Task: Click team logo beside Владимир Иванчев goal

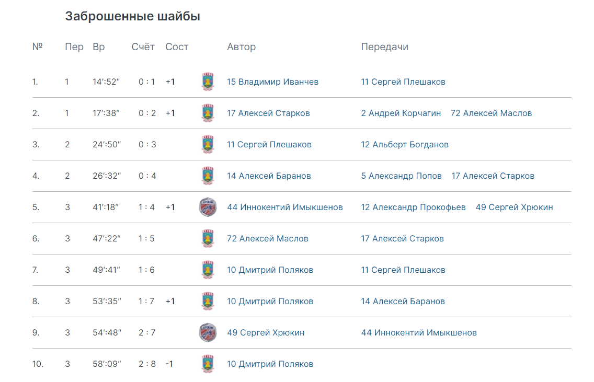Action: pos(208,82)
